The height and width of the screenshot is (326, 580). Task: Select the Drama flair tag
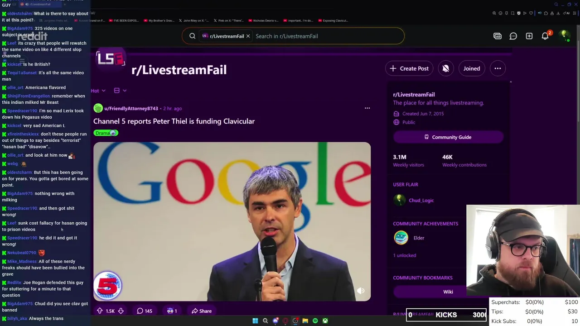106,133
